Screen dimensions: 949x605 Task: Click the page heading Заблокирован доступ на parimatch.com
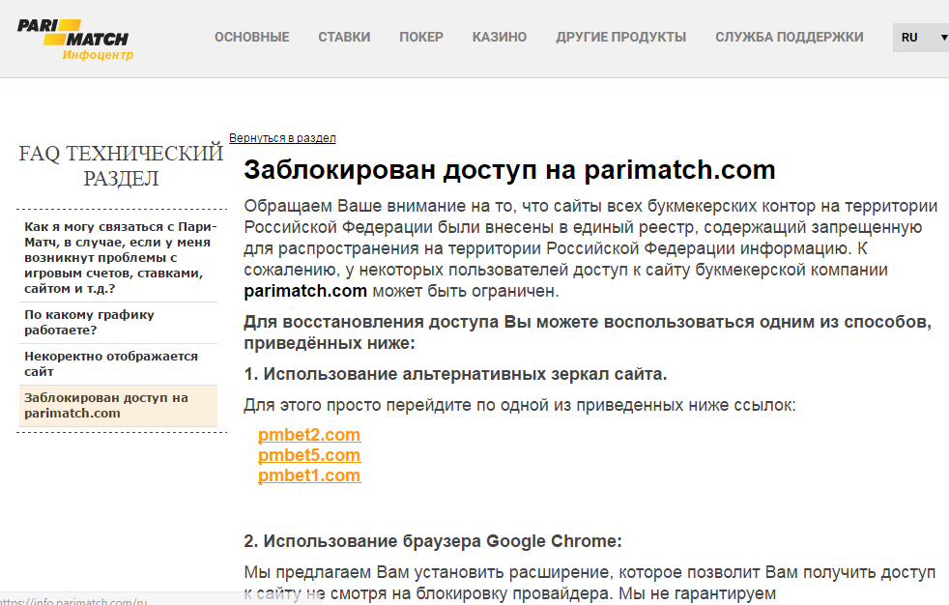click(x=509, y=170)
